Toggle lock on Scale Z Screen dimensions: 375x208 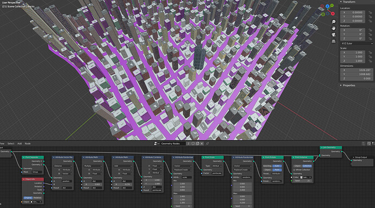tap(370, 61)
